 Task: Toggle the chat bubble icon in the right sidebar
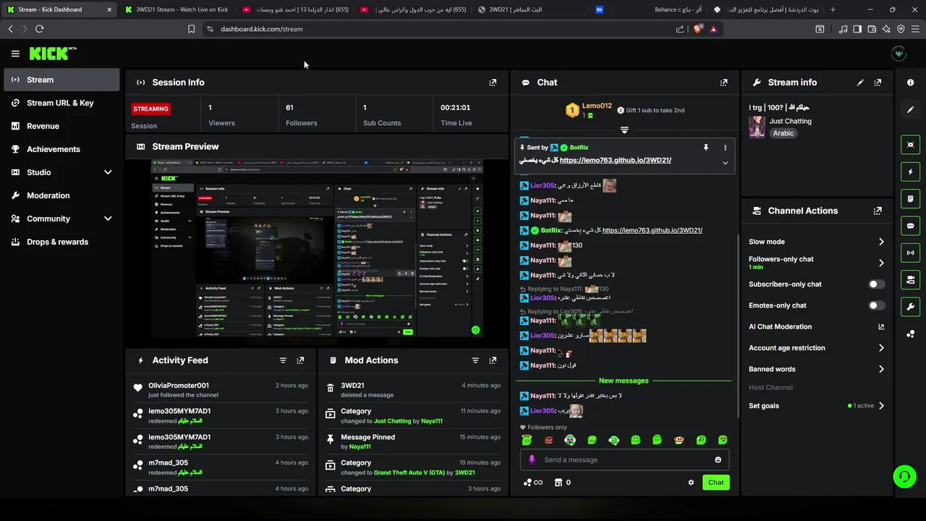910,226
